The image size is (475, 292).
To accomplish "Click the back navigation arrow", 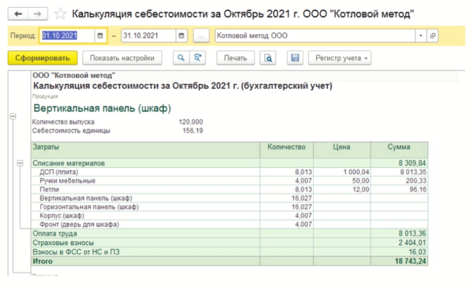I will pyautogui.click(x=19, y=14).
